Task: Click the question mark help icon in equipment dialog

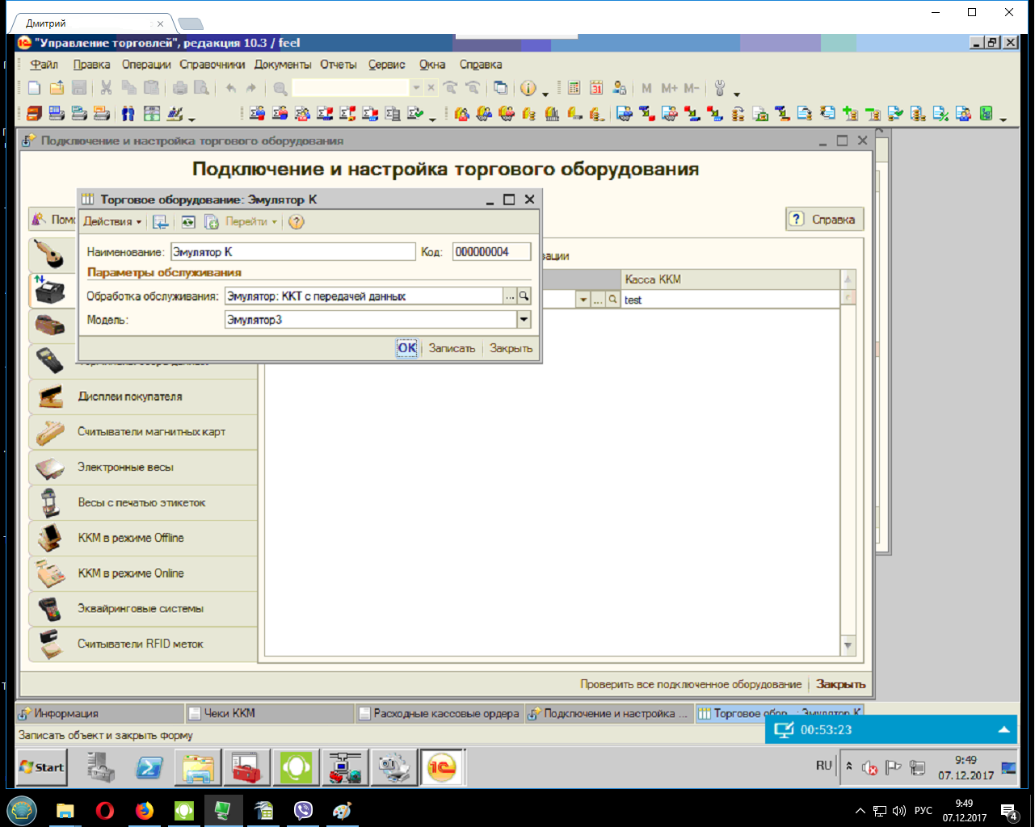Action: point(297,222)
